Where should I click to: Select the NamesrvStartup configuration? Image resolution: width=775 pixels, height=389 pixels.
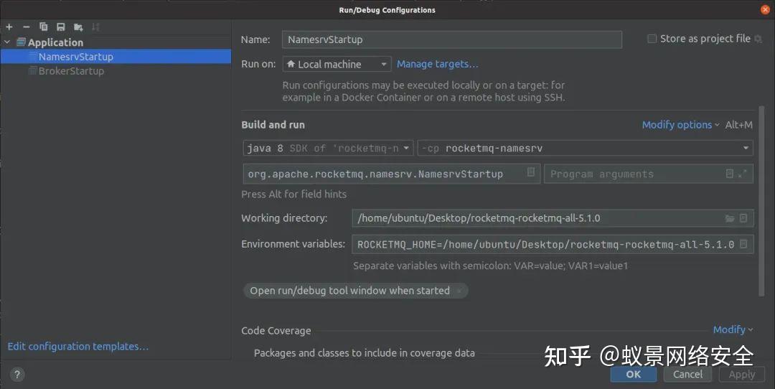coord(116,57)
